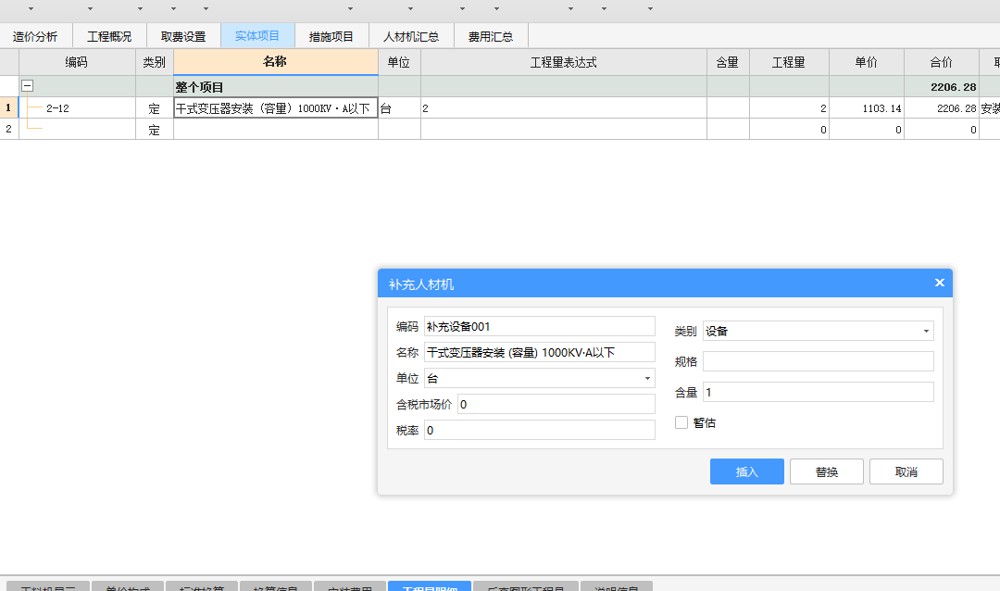Open the 类别 dropdown showing 设备
This screenshot has width=1000, height=591.
pos(819,331)
